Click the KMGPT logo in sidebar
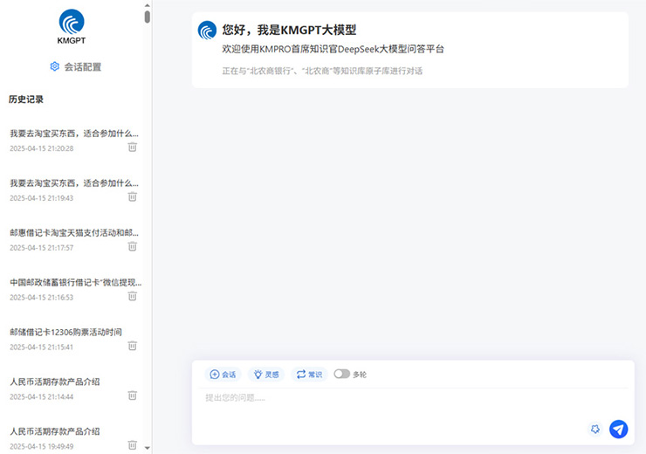This screenshot has height=454, width=646. coord(72,26)
